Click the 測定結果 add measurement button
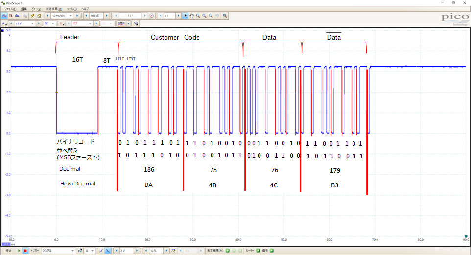This screenshot has width=471, height=255. click(228, 251)
